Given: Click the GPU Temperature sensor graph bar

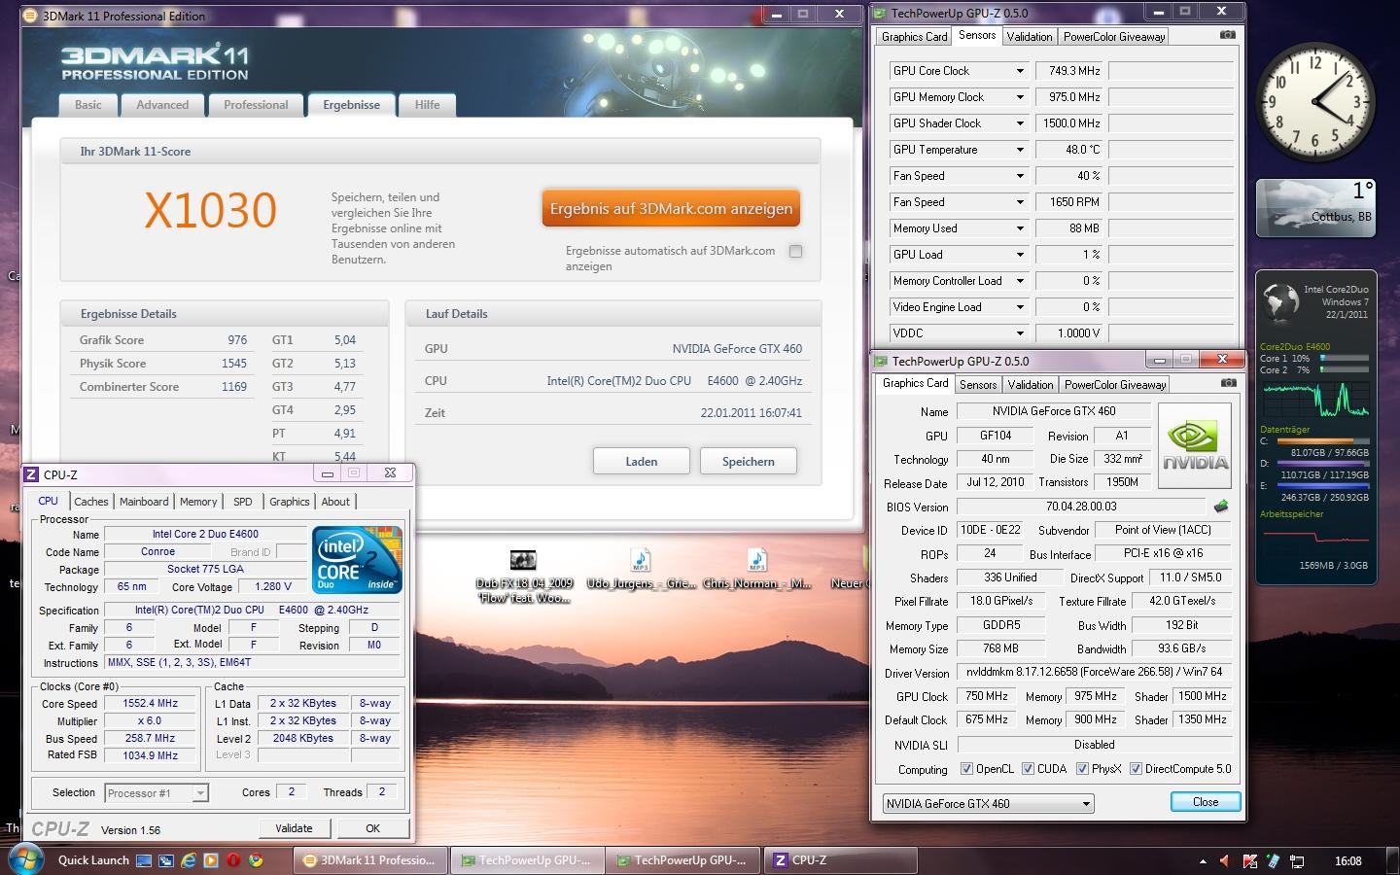Looking at the screenshot, I should (1172, 150).
